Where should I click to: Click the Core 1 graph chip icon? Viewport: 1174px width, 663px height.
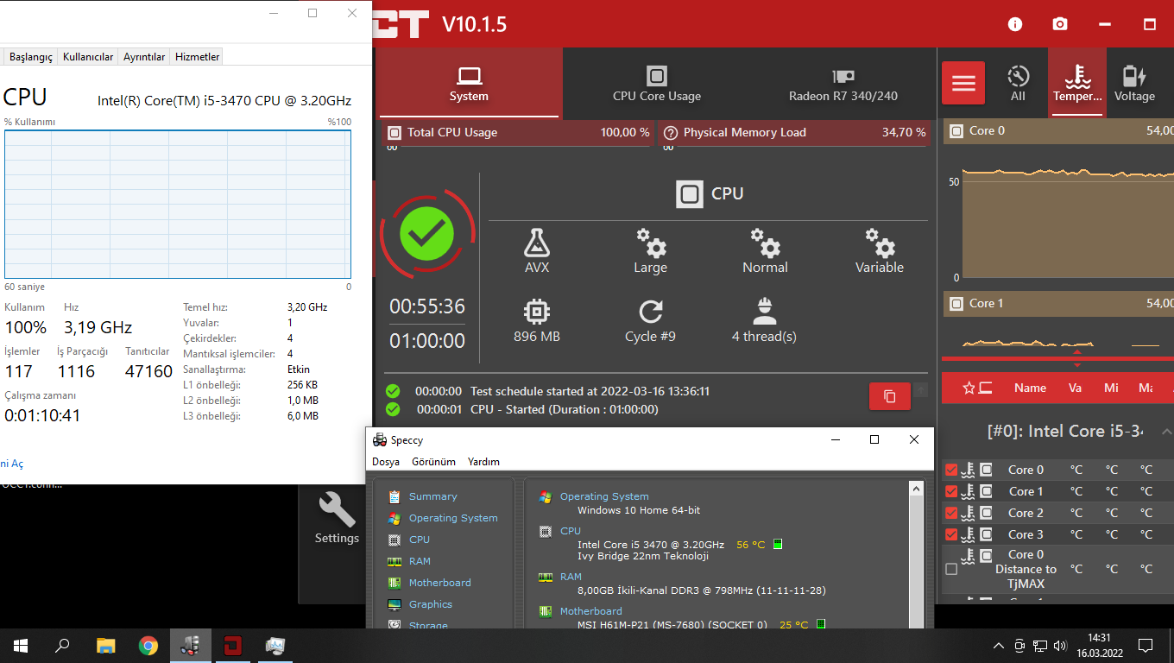956,304
